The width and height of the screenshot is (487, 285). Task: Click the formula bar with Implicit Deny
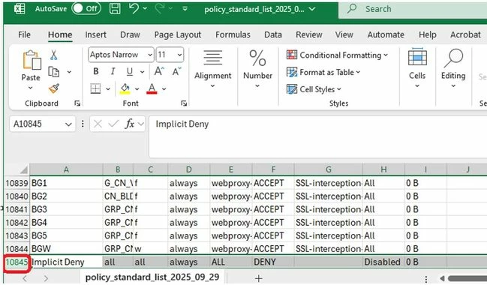click(317, 136)
